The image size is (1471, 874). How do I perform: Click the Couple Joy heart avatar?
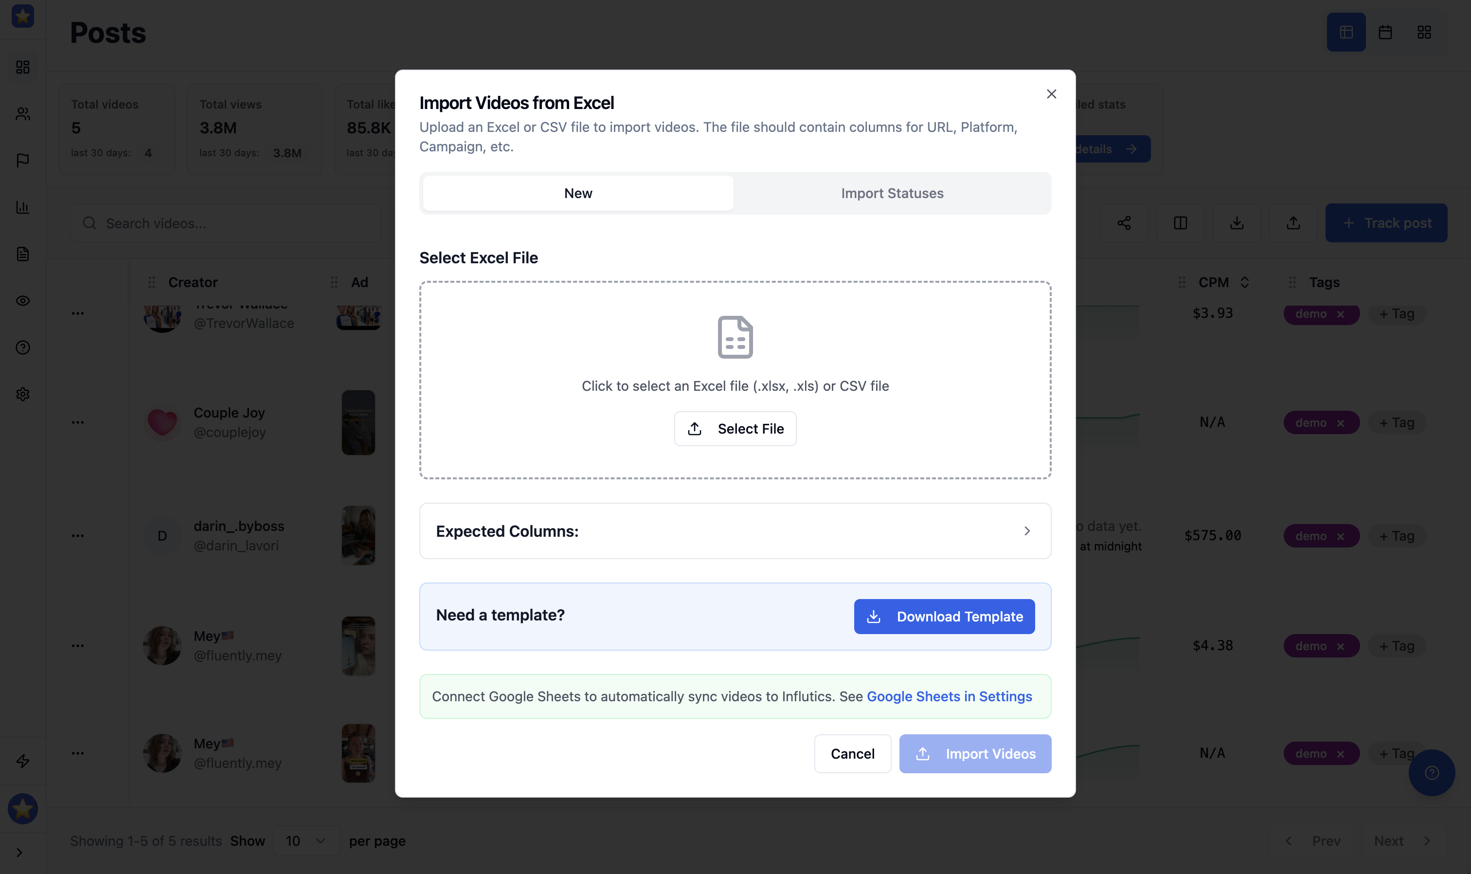tap(162, 422)
